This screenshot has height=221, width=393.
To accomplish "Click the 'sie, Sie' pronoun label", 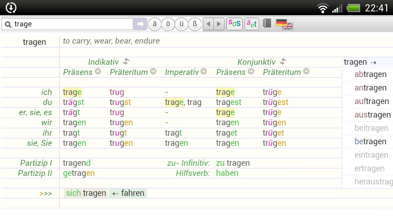I will point(40,143).
